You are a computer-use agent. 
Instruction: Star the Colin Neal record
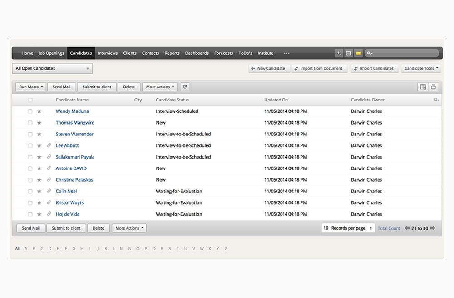coord(39,191)
